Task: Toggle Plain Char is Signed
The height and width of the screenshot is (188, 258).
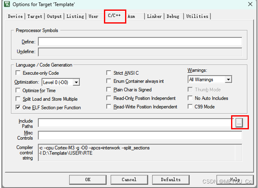Action: point(109,90)
